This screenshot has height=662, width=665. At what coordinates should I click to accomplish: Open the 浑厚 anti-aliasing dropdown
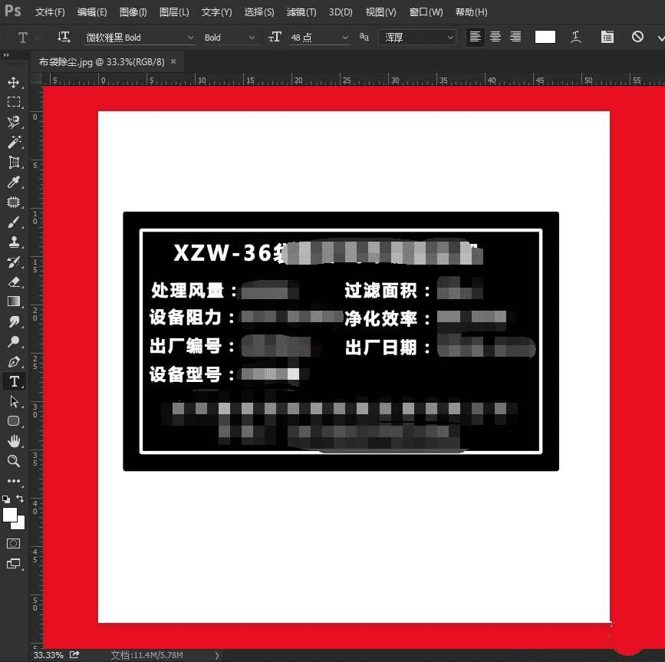pos(417,38)
